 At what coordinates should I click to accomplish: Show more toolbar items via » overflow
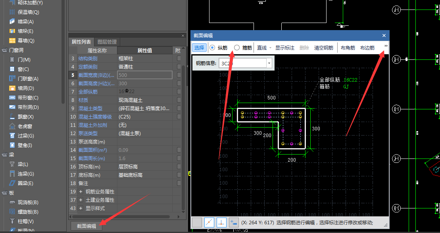386,46
